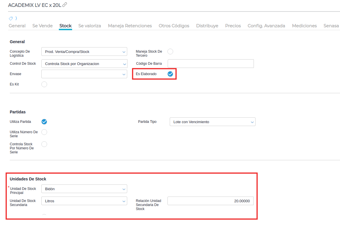Check the Utiliza Número De Serie option
This screenshot has height=225, width=340.
click(x=44, y=132)
